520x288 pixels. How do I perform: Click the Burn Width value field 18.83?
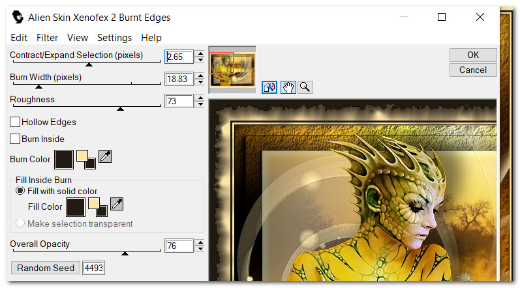179,79
